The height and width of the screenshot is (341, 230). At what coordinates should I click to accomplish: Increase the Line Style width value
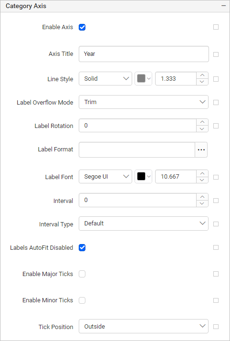pos(202,75)
